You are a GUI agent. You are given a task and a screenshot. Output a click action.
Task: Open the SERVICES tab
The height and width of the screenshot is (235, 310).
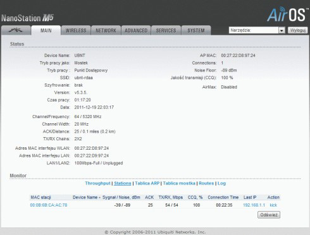[x=166, y=30]
